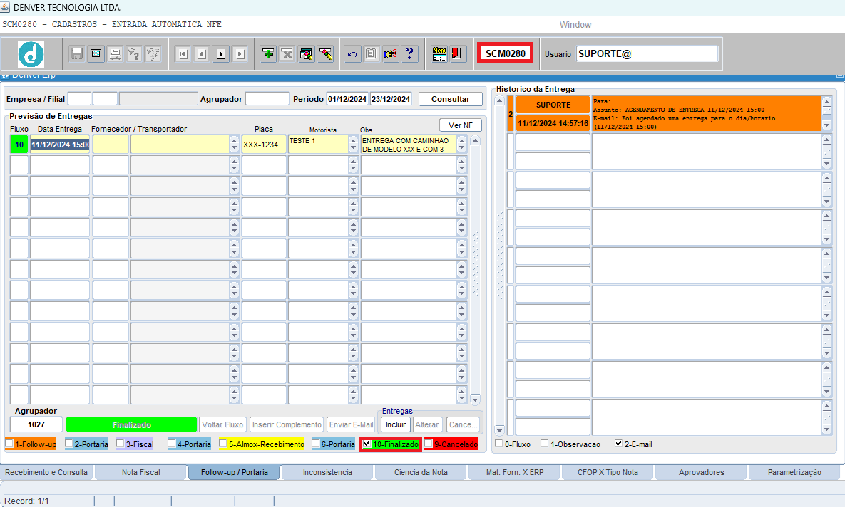Switch to Aprovadores tab
This screenshot has height=507, width=845.
tap(701, 472)
